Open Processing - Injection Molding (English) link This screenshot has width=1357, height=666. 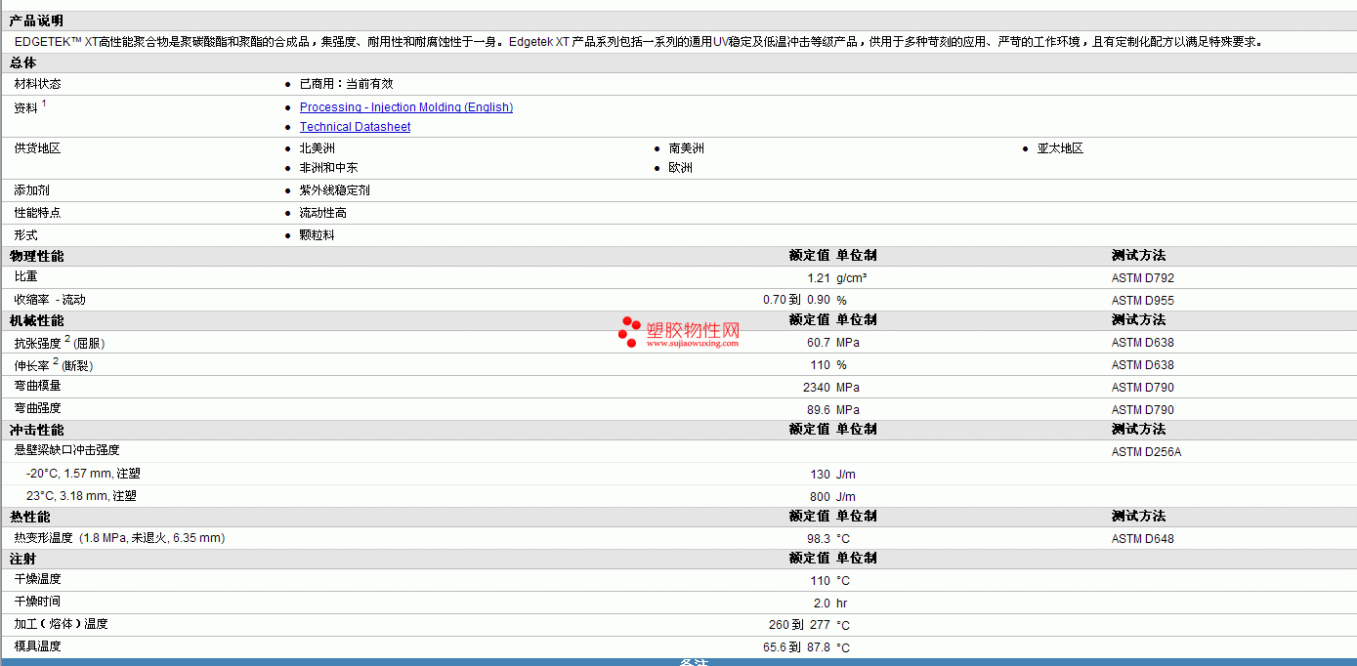(406, 107)
